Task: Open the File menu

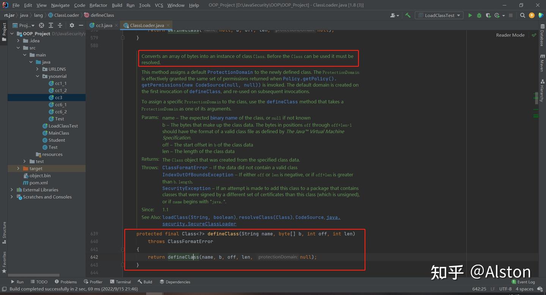Action: [16, 5]
